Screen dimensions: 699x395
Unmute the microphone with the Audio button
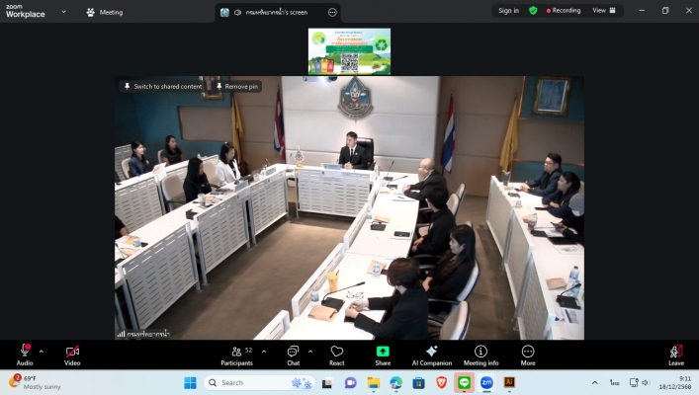(25, 353)
